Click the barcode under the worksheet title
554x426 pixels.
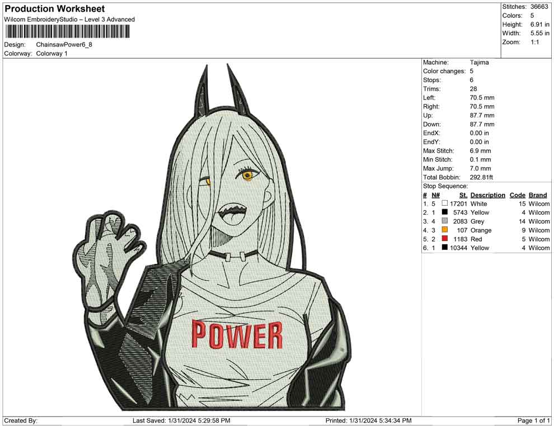[67, 32]
